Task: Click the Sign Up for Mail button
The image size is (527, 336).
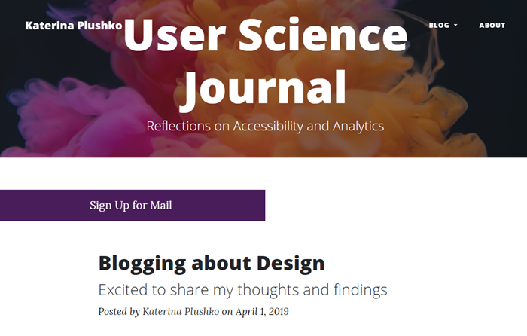Action: click(x=133, y=206)
